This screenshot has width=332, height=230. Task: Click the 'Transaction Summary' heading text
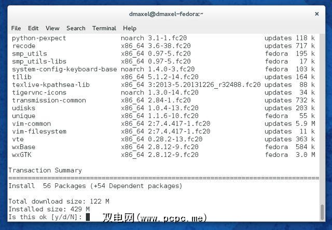(x=45, y=170)
